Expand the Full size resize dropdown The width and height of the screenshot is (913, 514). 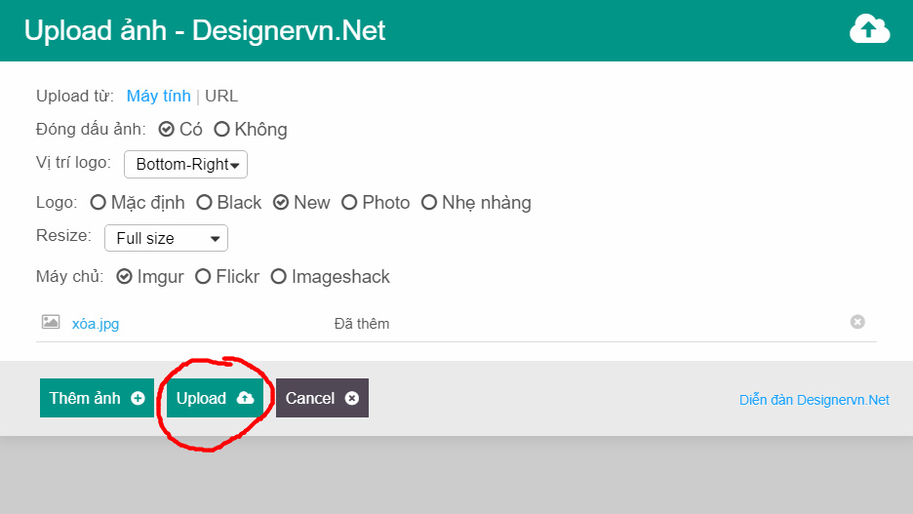(x=166, y=238)
